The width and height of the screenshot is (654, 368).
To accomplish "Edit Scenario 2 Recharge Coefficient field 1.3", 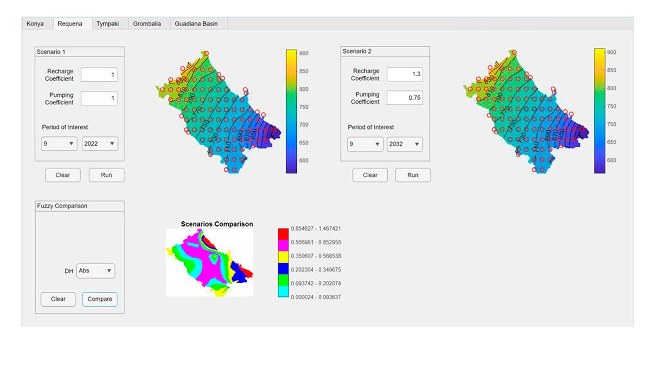I will pos(405,74).
